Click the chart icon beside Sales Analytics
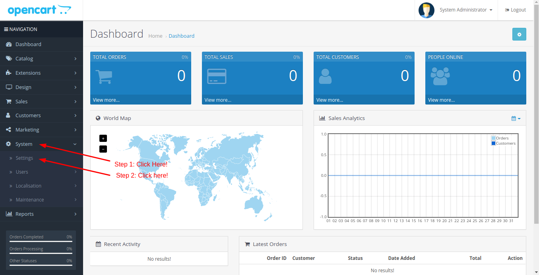Screen dimensions: 539x275 [x=322, y=118]
